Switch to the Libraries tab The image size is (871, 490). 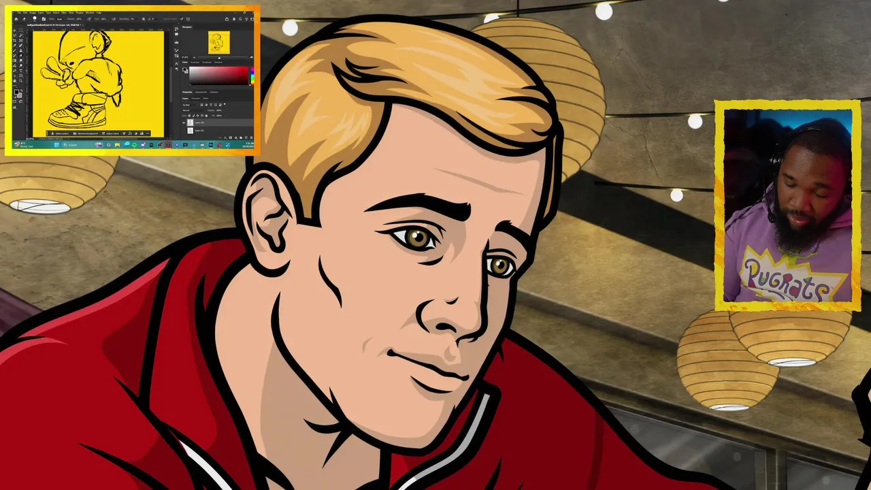[214, 92]
